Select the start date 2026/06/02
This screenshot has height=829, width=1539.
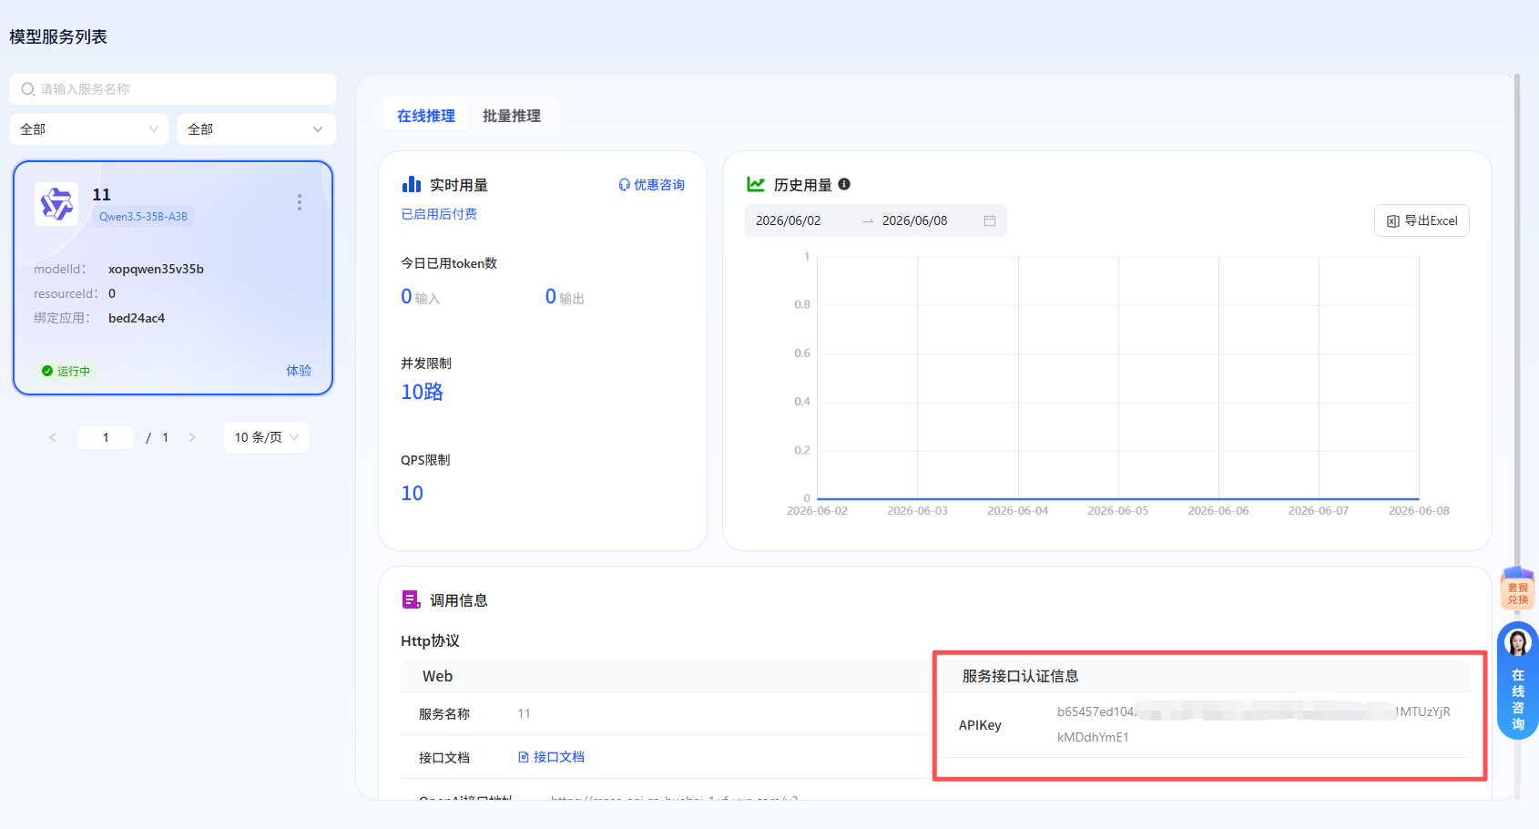789,220
